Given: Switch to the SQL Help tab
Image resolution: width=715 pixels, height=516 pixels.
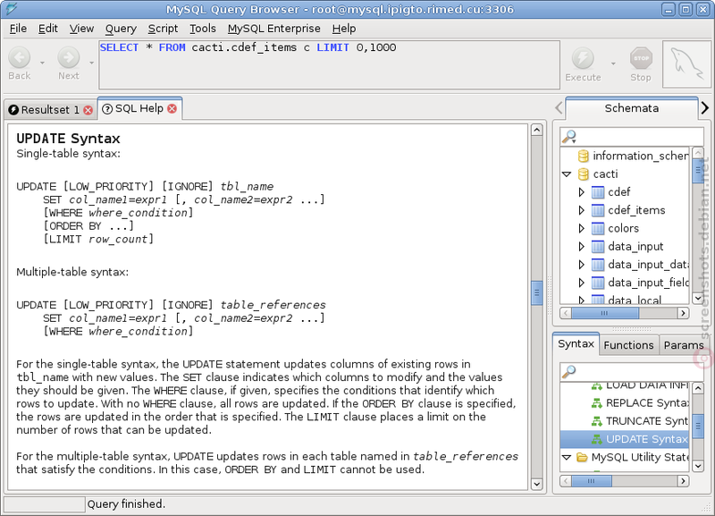Looking at the screenshot, I should pos(139,108).
